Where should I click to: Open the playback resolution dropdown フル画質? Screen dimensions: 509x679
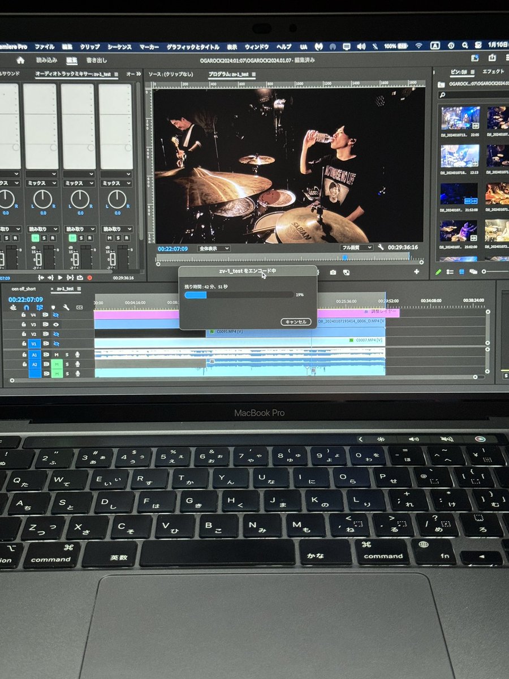coord(356,247)
